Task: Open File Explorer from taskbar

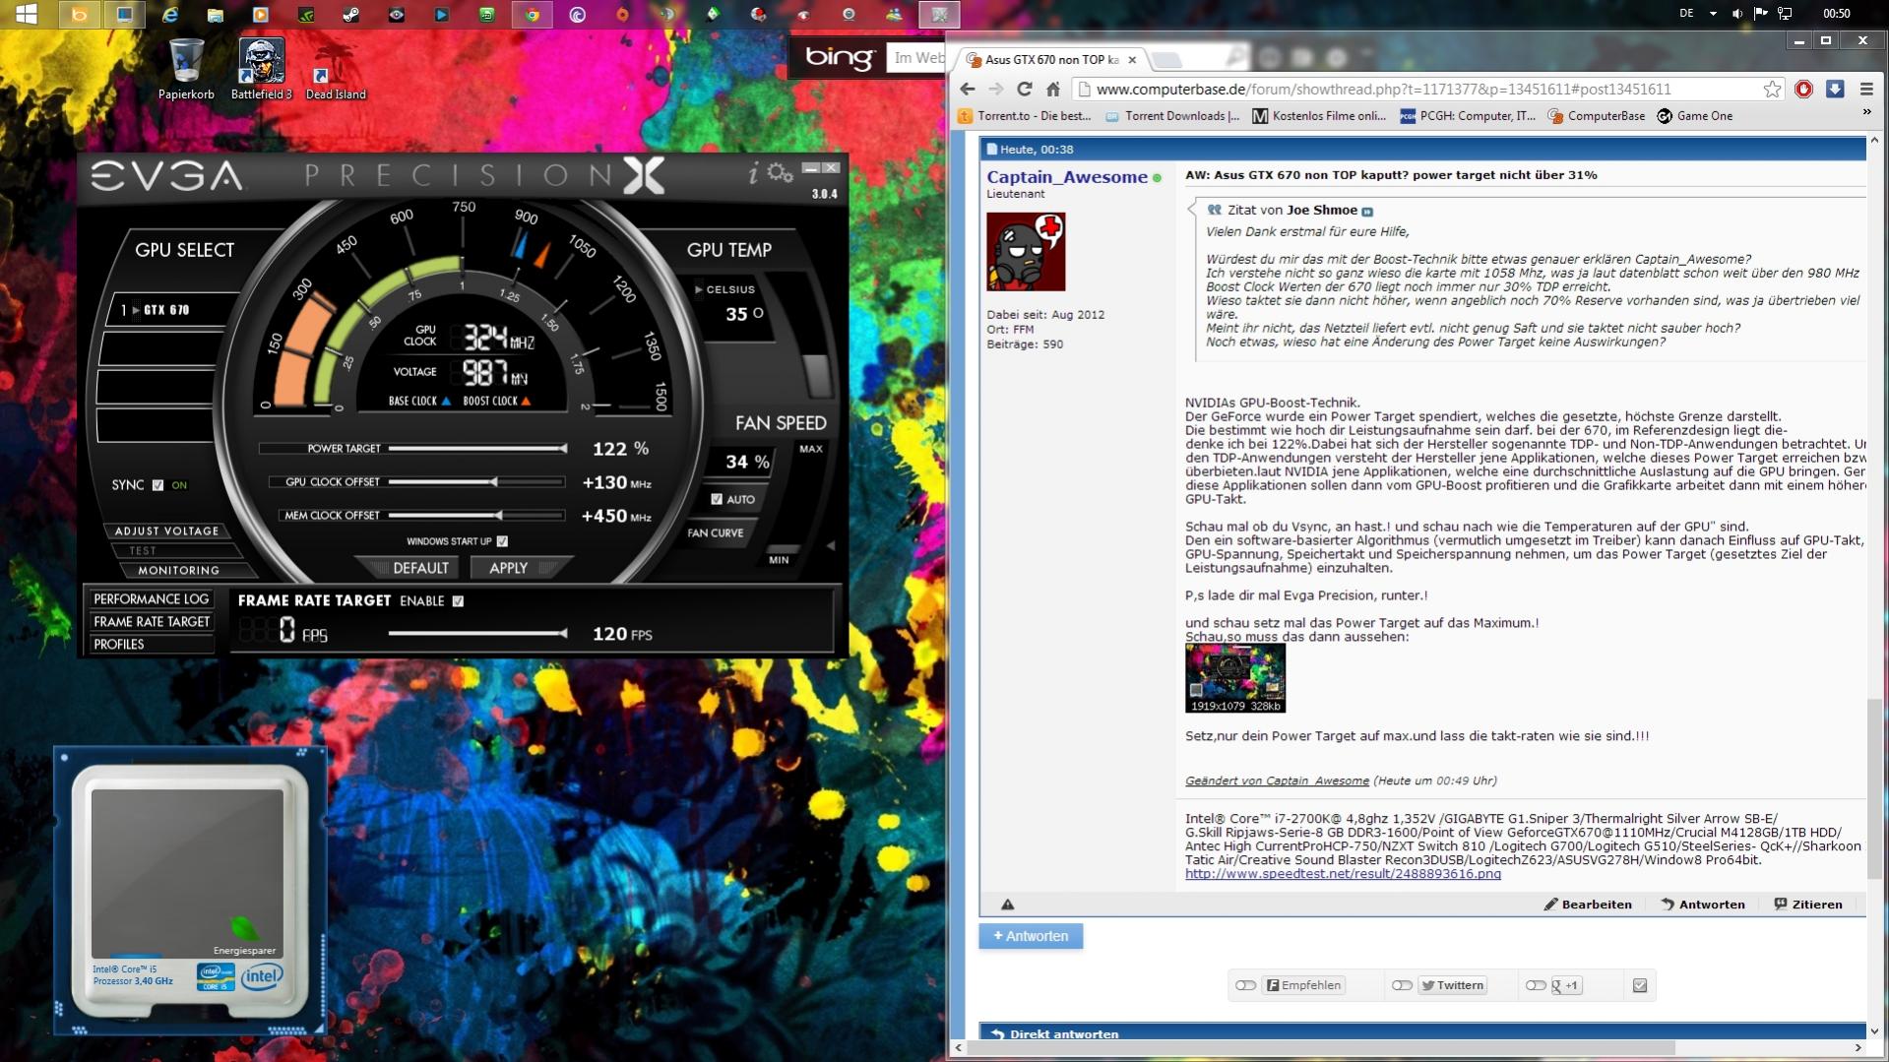Action: (215, 15)
